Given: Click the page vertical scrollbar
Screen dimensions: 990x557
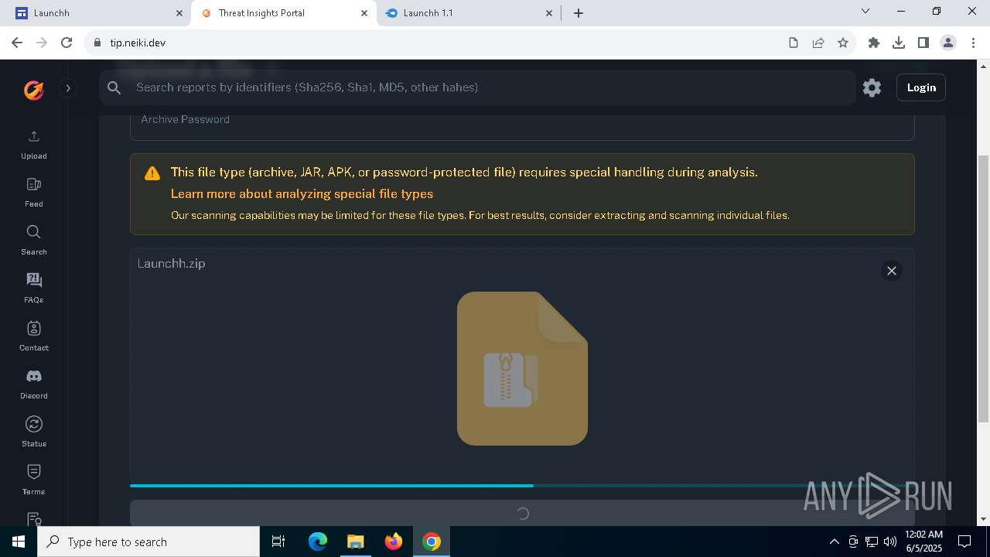Looking at the screenshot, I should click(x=983, y=289).
